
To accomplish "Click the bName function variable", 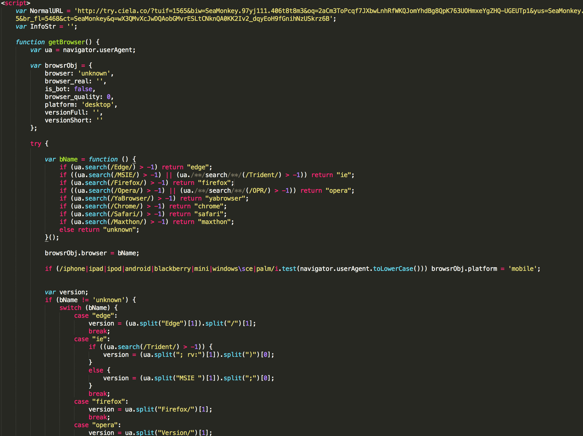I will pos(69,159).
